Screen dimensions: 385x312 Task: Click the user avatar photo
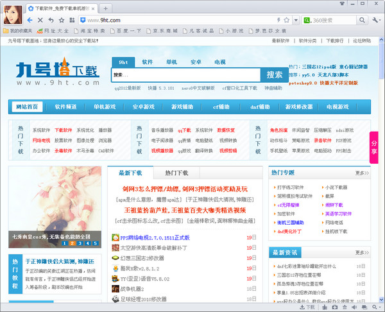pyautogui.click(x=13, y=15)
